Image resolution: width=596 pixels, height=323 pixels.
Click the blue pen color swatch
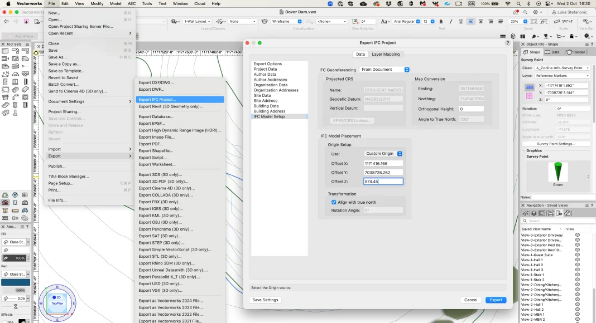point(16,282)
